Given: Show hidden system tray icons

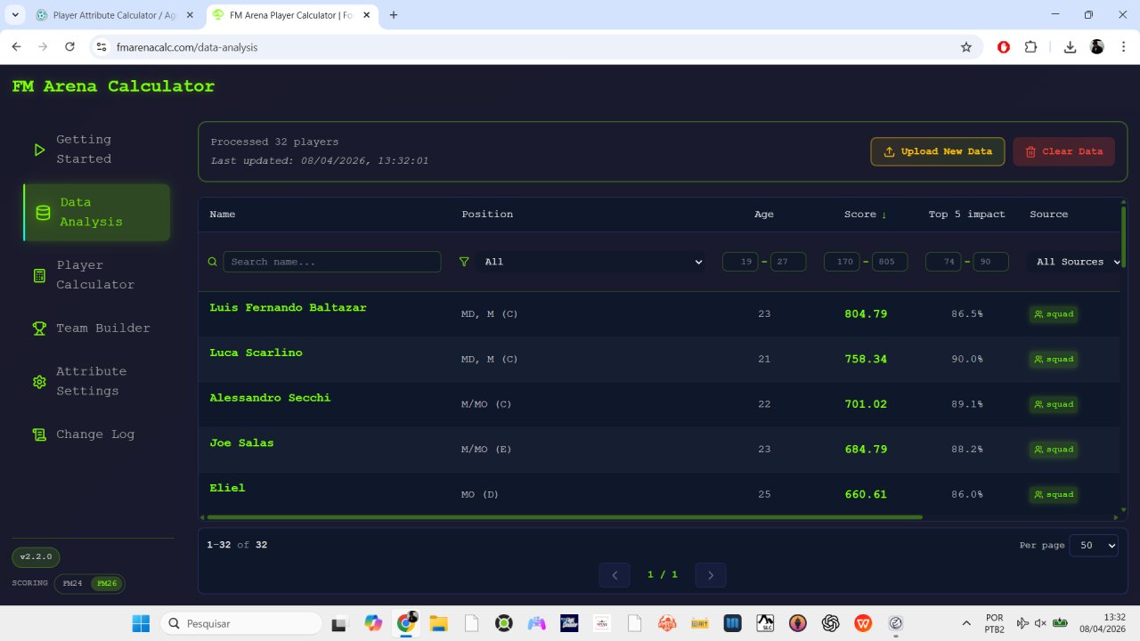Looking at the screenshot, I should [966, 623].
